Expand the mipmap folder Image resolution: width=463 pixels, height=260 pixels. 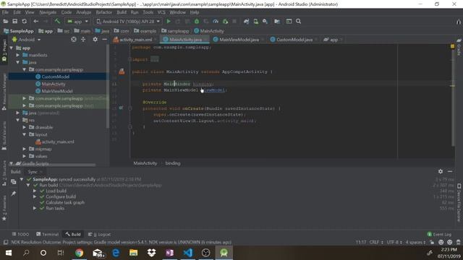coord(25,149)
